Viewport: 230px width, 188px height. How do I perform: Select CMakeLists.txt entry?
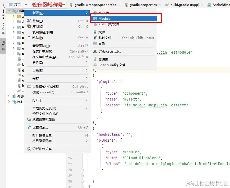(123, 51)
